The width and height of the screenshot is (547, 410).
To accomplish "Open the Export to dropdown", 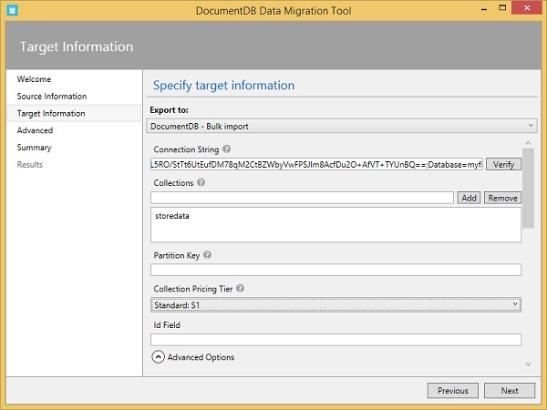I will pos(343,125).
